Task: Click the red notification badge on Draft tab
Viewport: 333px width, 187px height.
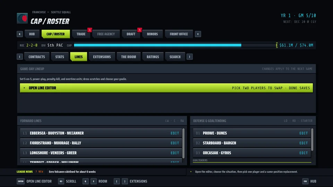Action: click(139, 30)
